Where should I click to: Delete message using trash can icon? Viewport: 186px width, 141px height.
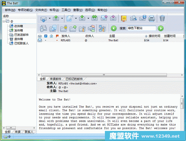(162, 18)
